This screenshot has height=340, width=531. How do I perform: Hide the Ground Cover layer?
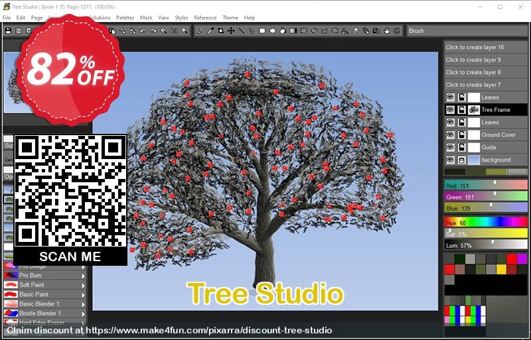[450, 135]
